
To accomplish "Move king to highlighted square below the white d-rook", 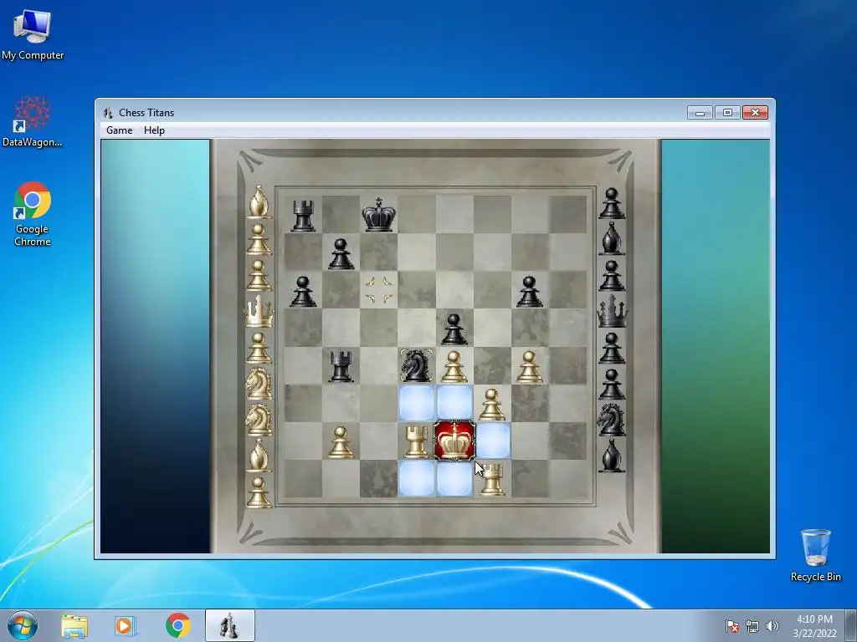I will tap(417, 478).
